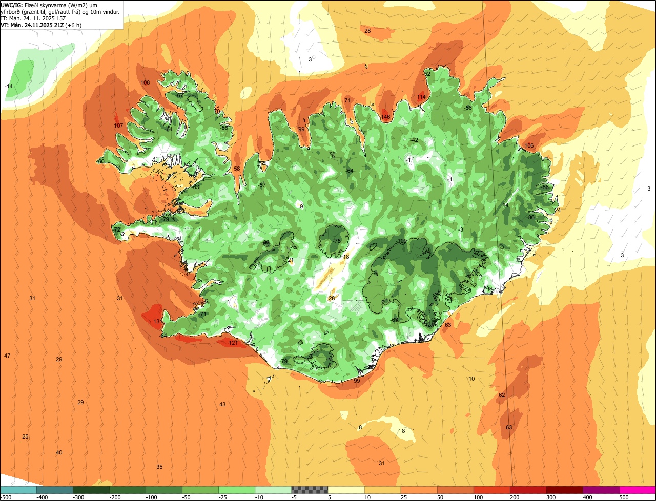Viewport: 656px width, 501px height.
Task: Select the magenta swatch right of the 500 label
Action: 638,490
